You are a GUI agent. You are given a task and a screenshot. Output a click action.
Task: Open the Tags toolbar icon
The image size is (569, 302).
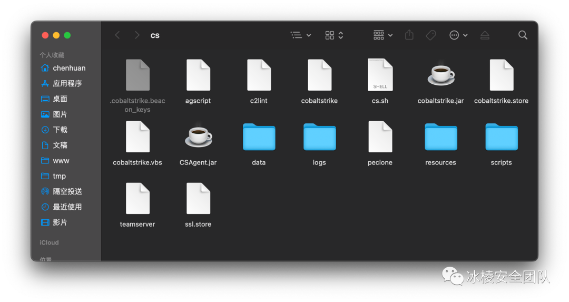431,35
